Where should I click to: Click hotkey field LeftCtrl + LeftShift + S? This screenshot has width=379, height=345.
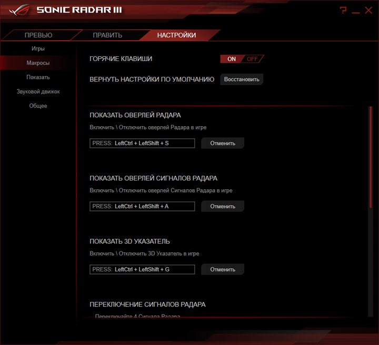[x=142, y=143]
